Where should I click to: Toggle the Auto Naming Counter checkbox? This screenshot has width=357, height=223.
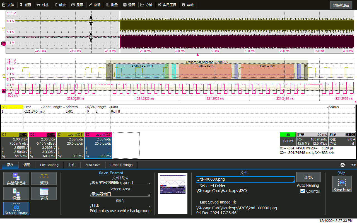pos(303,191)
